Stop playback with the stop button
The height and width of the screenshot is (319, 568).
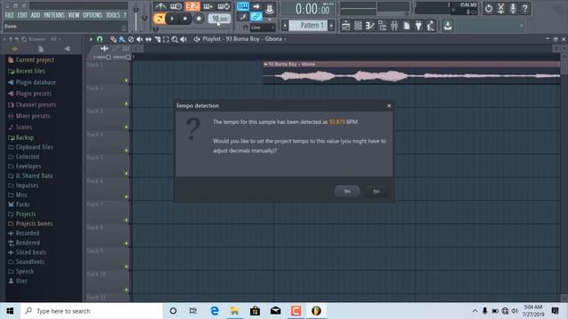pyautogui.click(x=185, y=19)
